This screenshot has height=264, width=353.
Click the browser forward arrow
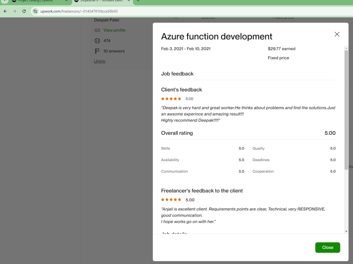tap(14, 11)
